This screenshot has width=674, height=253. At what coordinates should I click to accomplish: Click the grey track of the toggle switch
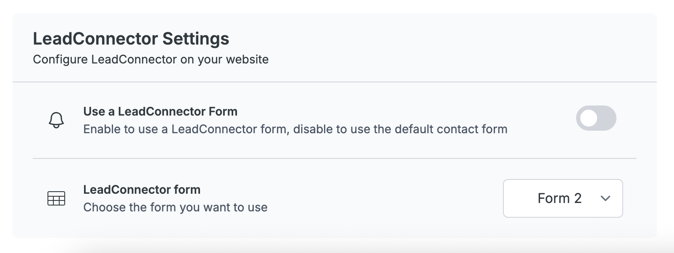(607, 118)
